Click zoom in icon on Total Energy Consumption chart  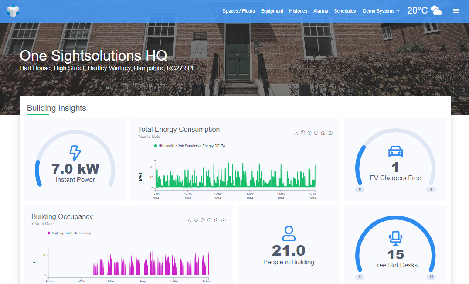tap(309, 133)
